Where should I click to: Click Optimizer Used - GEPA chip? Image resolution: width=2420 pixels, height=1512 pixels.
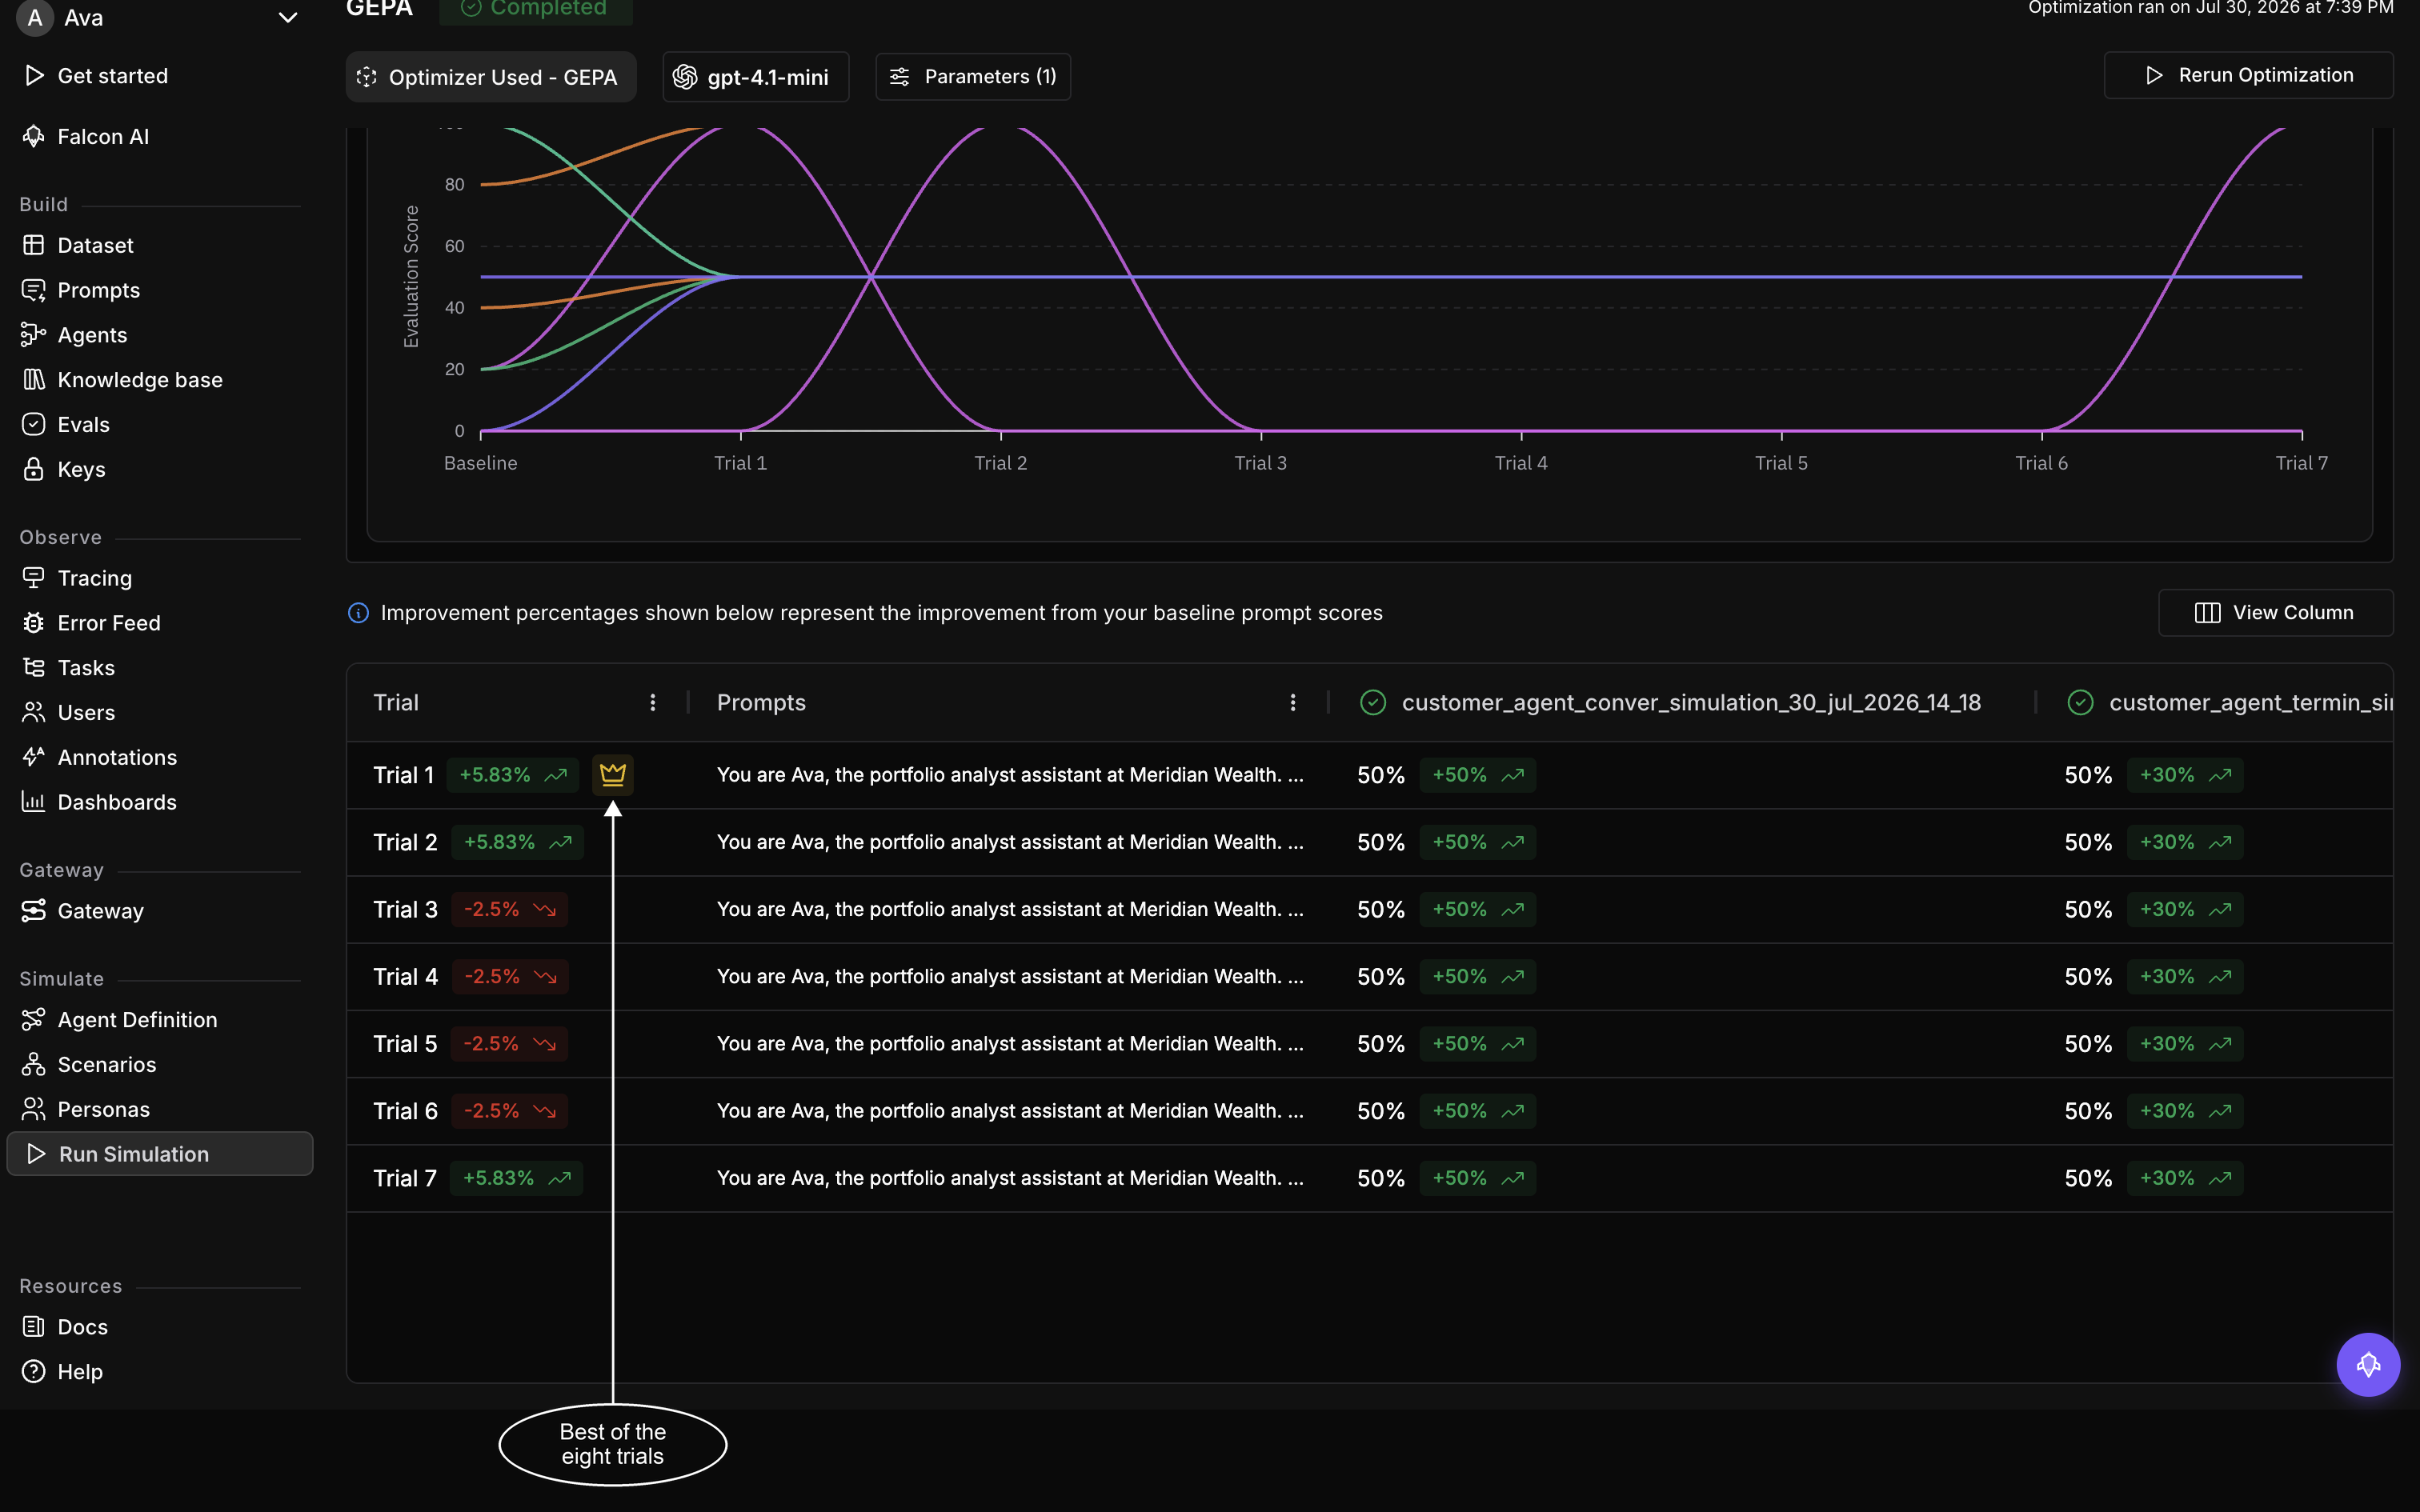click(491, 77)
